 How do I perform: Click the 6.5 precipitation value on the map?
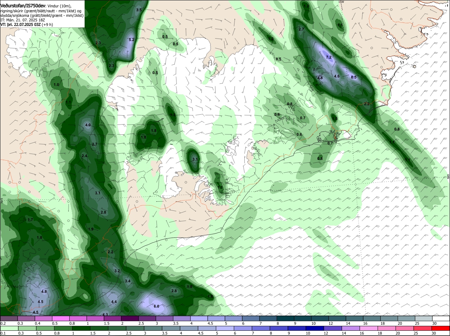[354, 77]
